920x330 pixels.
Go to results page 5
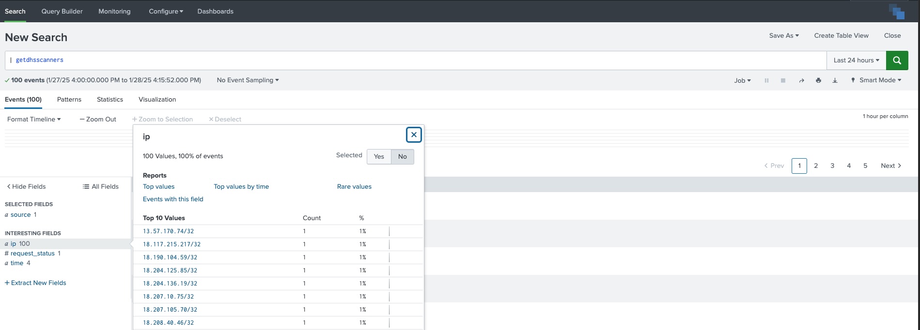pyautogui.click(x=865, y=166)
